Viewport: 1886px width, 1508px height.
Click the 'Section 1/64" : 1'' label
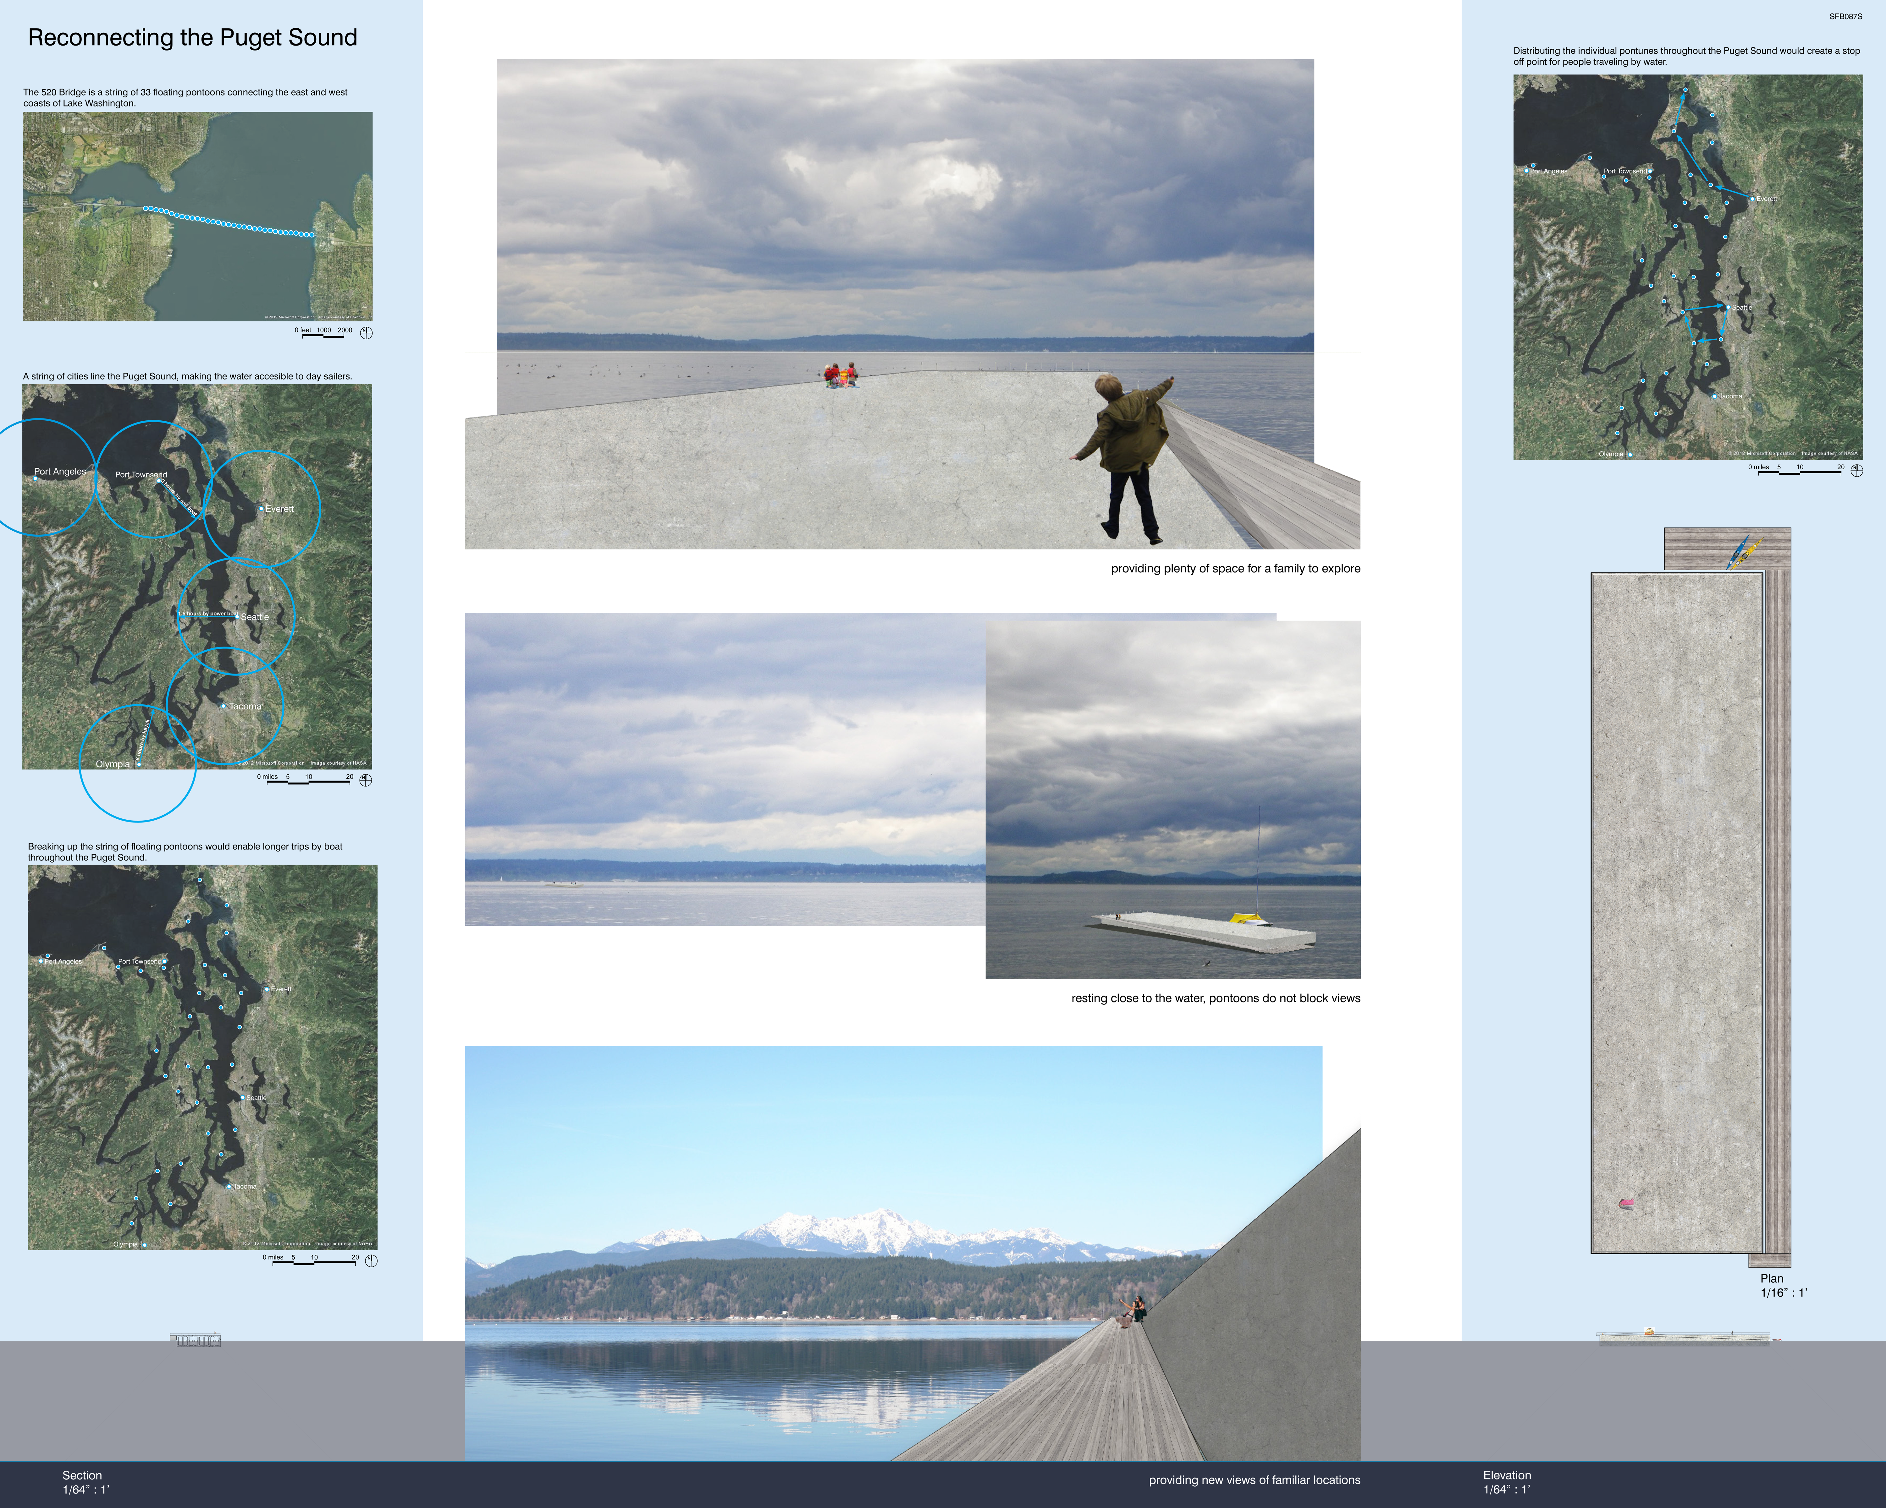(x=86, y=1483)
